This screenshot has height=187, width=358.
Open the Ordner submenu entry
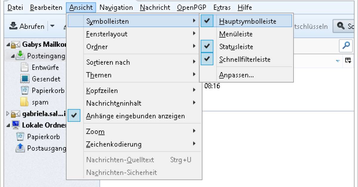tap(134, 47)
